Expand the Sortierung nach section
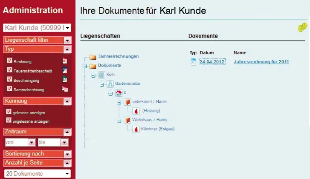This screenshot has width=310, height=179. [x=67, y=154]
